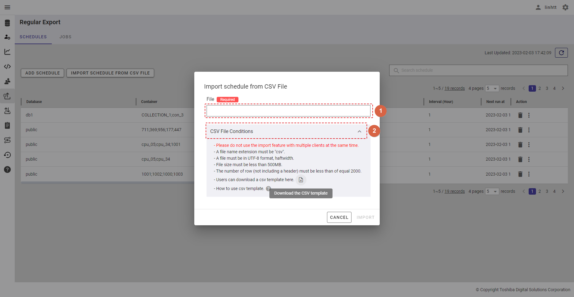Open the database icon in sidebar
Image resolution: width=574 pixels, height=297 pixels.
[x=7, y=23]
